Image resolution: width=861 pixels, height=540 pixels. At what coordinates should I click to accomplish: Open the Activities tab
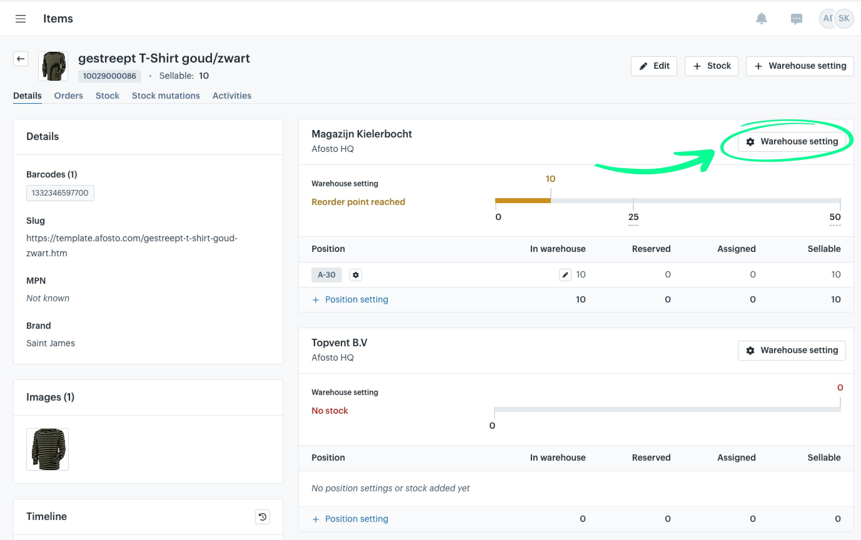pyautogui.click(x=231, y=96)
